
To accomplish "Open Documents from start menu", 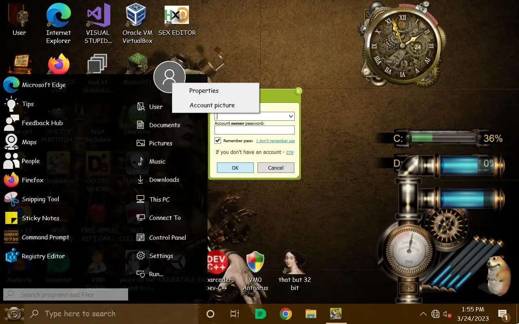I will coord(159,125).
